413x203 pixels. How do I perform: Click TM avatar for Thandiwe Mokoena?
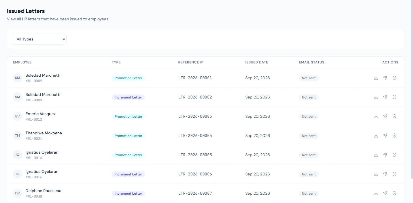(17, 136)
